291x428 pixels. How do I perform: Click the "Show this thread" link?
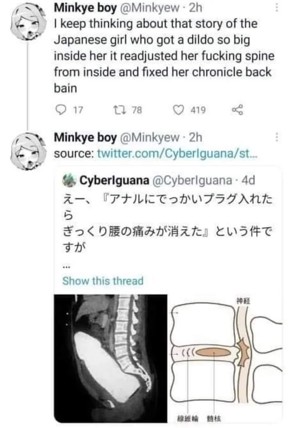pyautogui.click(x=103, y=281)
